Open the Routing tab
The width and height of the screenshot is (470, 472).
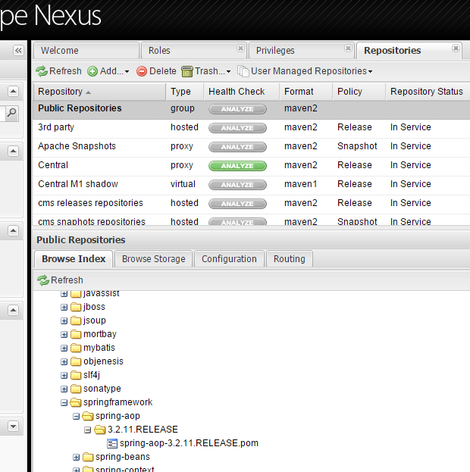click(290, 259)
